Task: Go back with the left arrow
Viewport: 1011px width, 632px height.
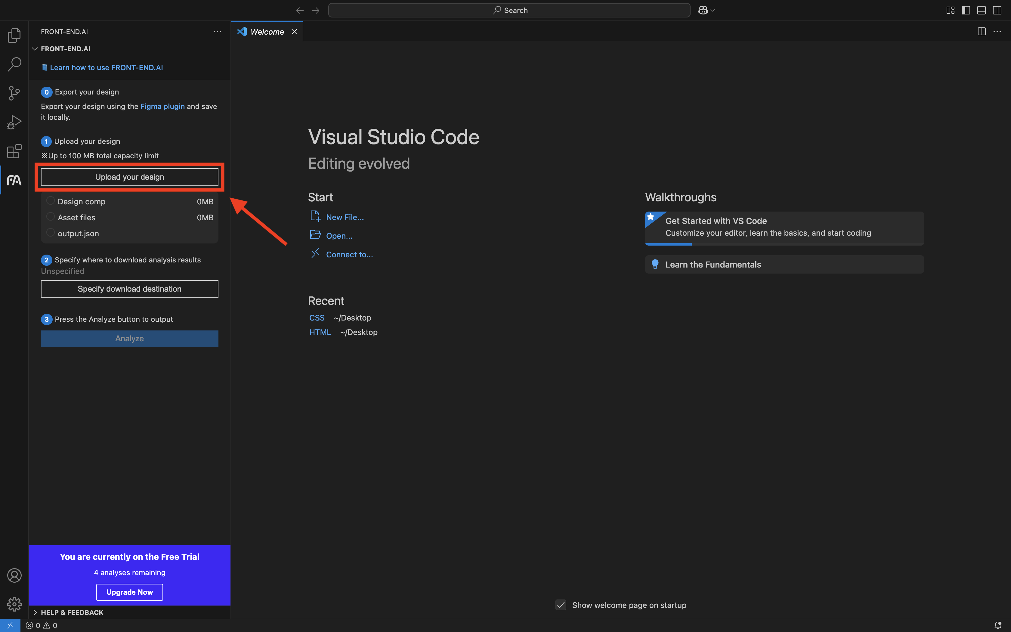Action: 300,11
